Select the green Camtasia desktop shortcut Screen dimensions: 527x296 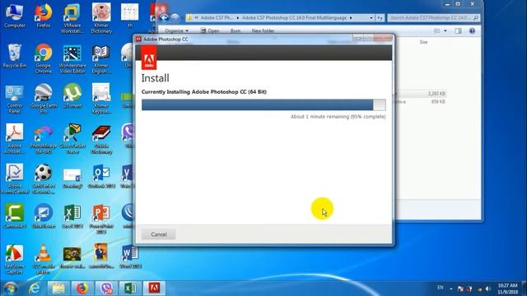click(15, 216)
